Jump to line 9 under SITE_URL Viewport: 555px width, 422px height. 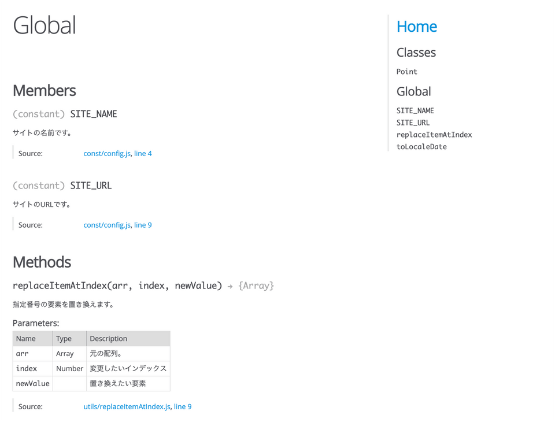point(143,225)
